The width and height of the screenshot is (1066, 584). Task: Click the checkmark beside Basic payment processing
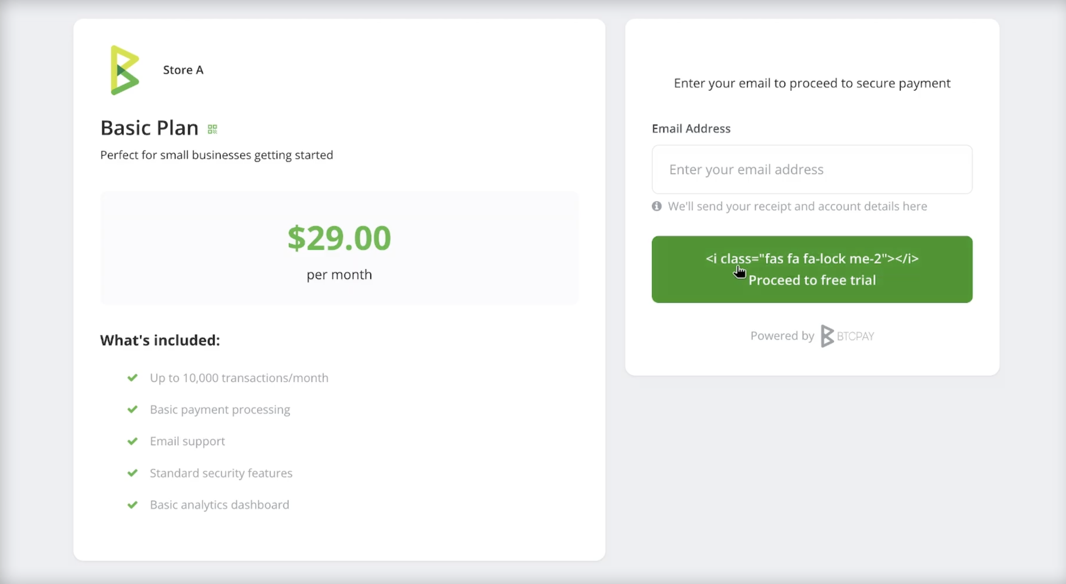132,409
